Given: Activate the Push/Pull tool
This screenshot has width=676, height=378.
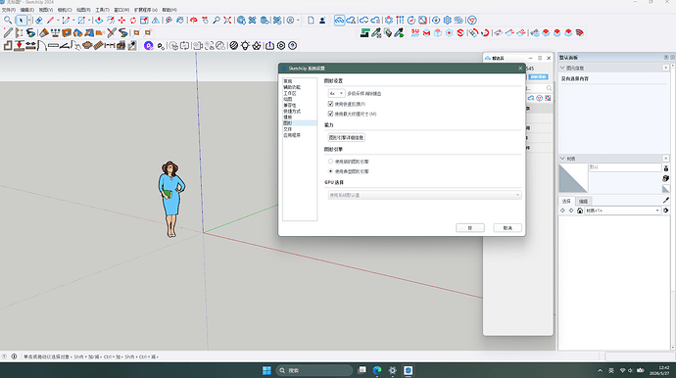Looking at the screenshot, I should click(x=99, y=21).
